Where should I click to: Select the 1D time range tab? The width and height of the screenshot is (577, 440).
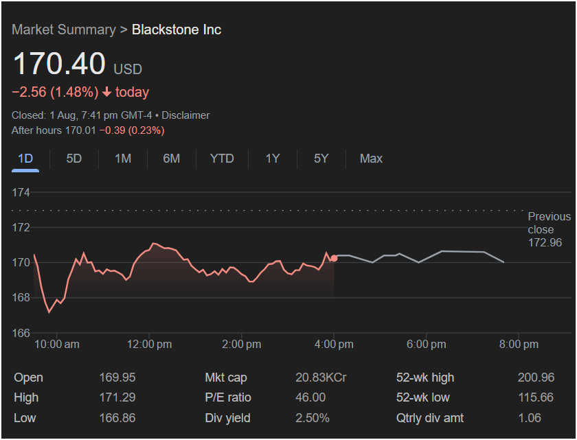[25, 159]
